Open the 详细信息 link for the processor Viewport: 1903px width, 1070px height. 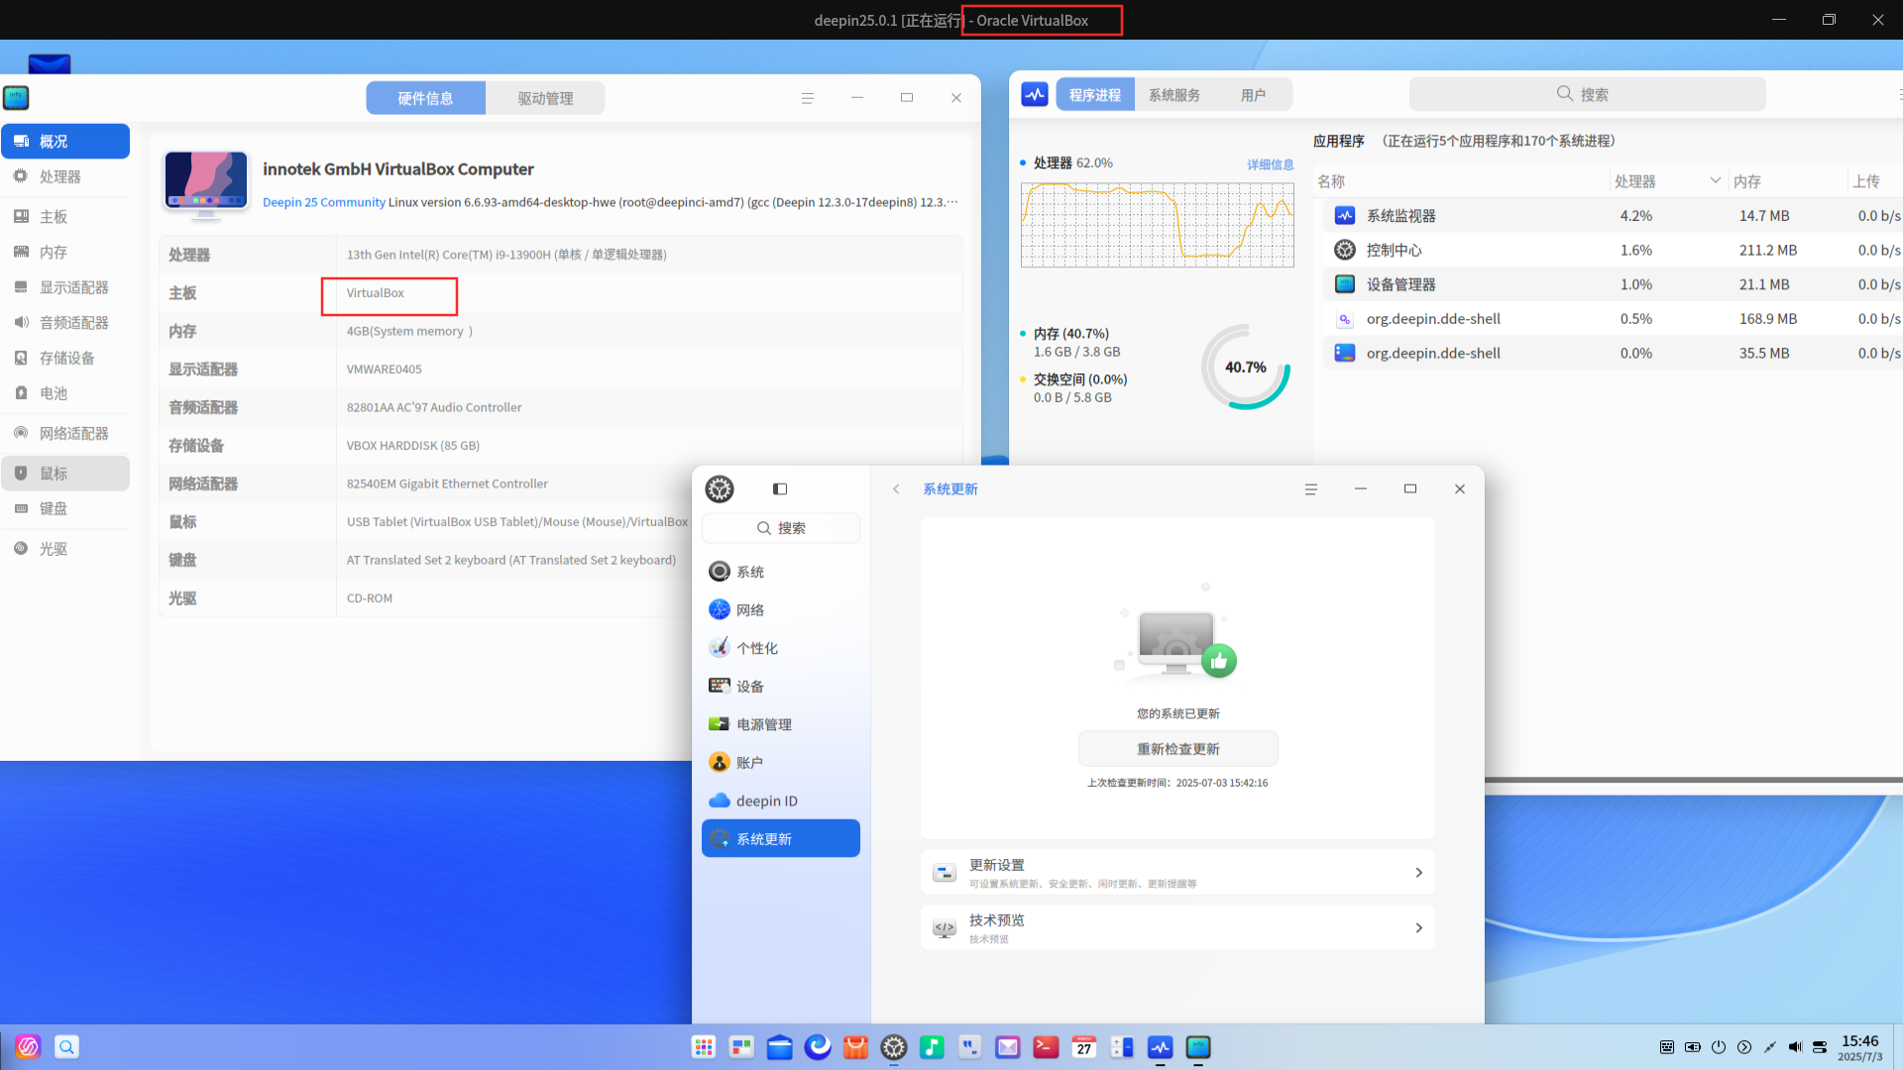[x=1271, y=164]
